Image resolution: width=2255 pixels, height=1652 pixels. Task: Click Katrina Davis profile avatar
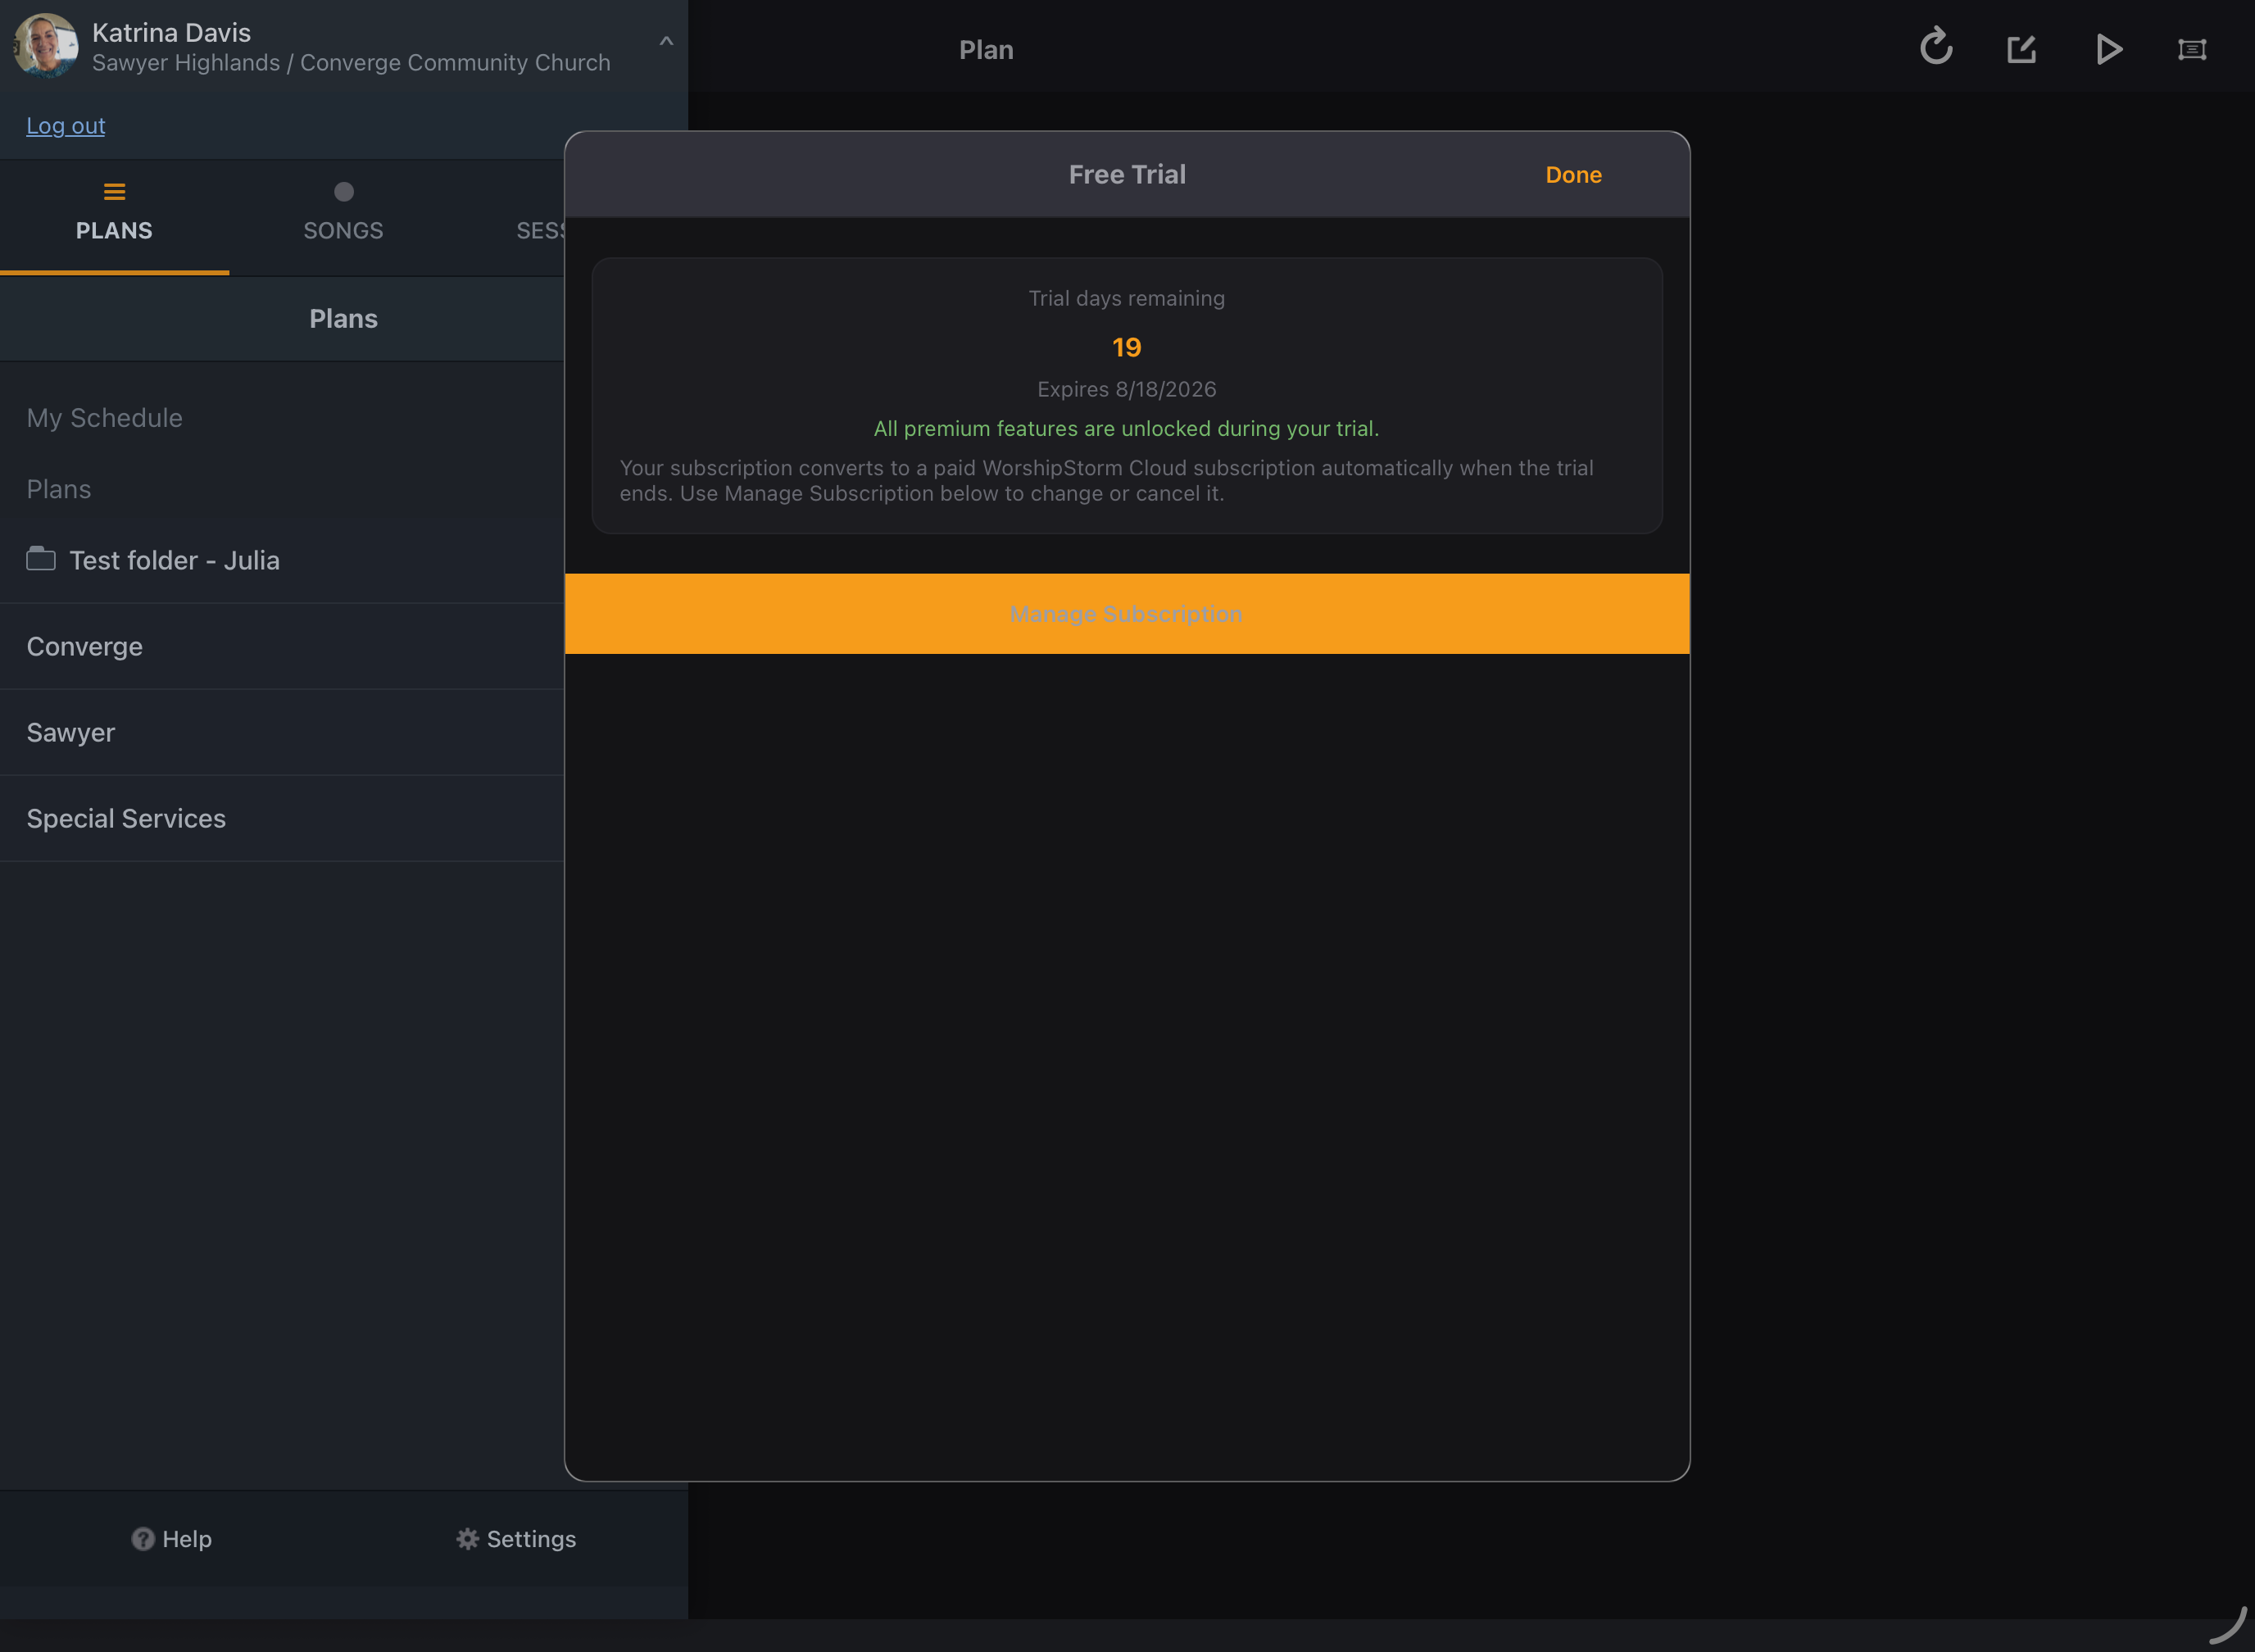pyautogui.click(x=45, y=46)
